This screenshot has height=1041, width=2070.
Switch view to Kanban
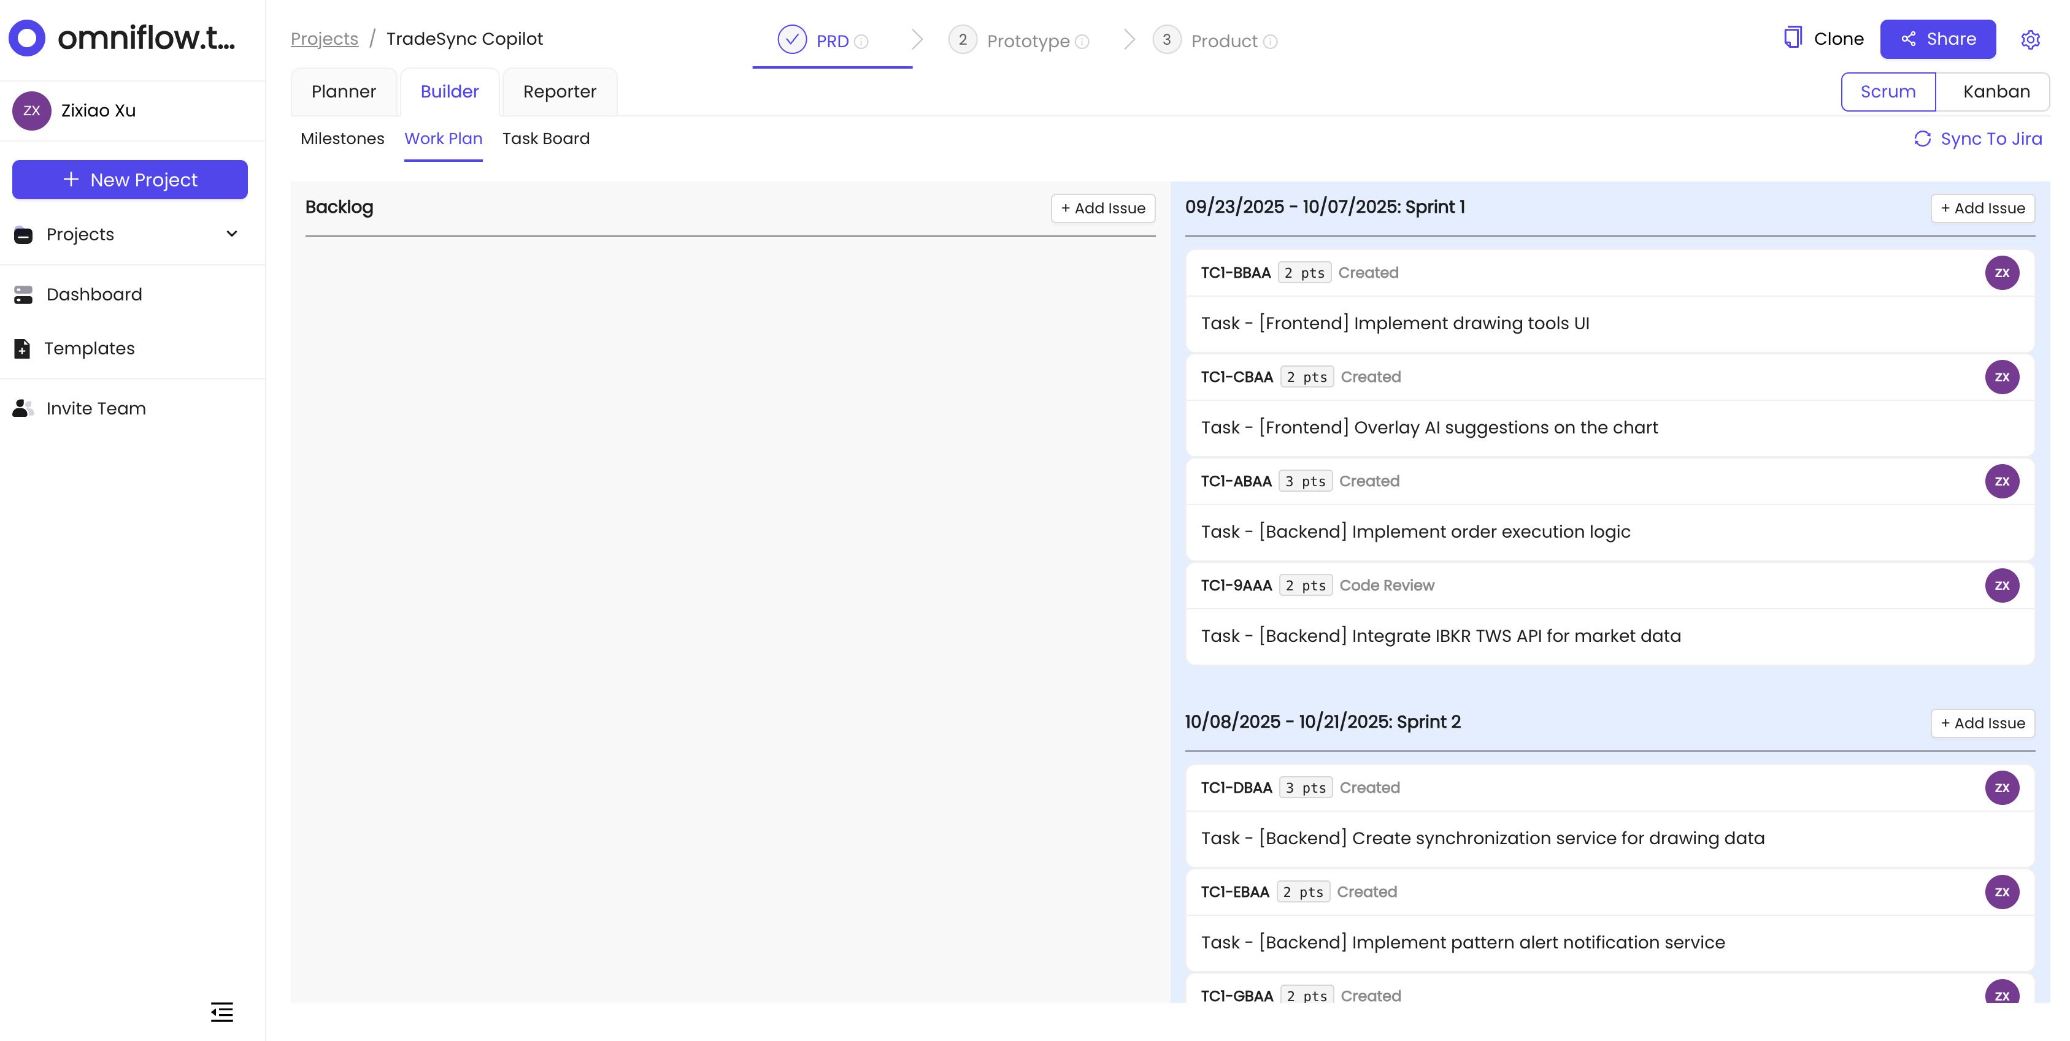click(x=1996, y=91)
